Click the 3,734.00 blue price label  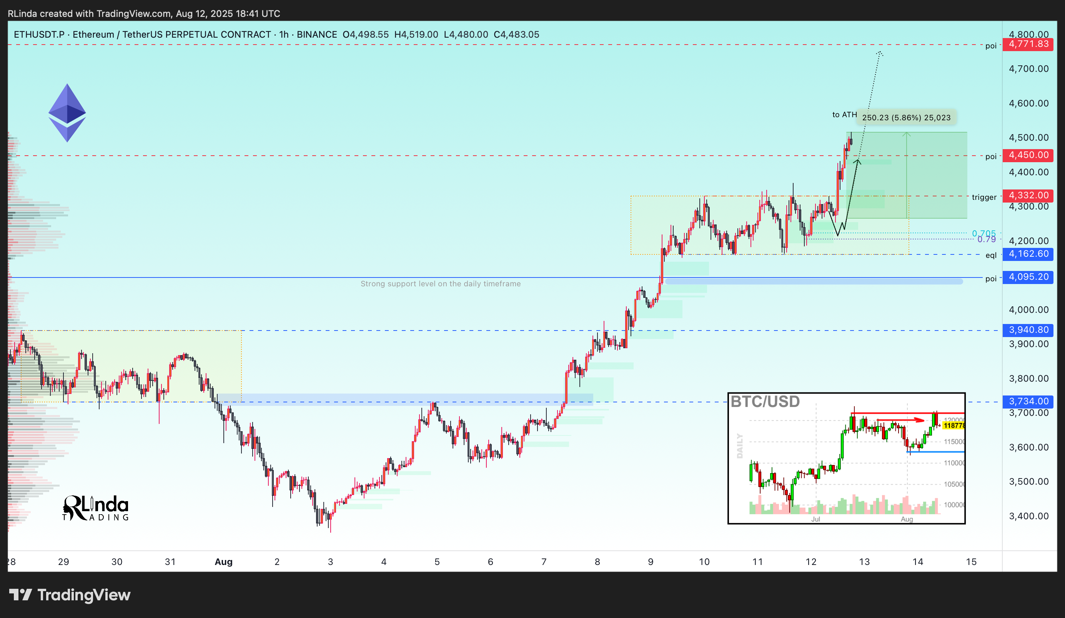(x=1027, y=401)
